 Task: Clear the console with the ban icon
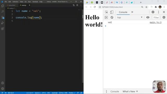112,17
